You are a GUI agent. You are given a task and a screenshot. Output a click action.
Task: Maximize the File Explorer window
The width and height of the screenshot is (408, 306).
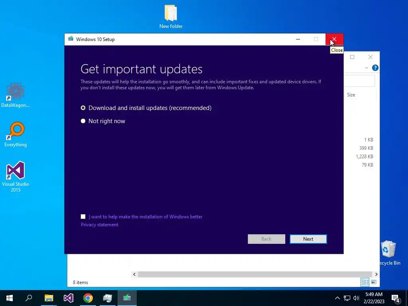(x=352, y=57)
